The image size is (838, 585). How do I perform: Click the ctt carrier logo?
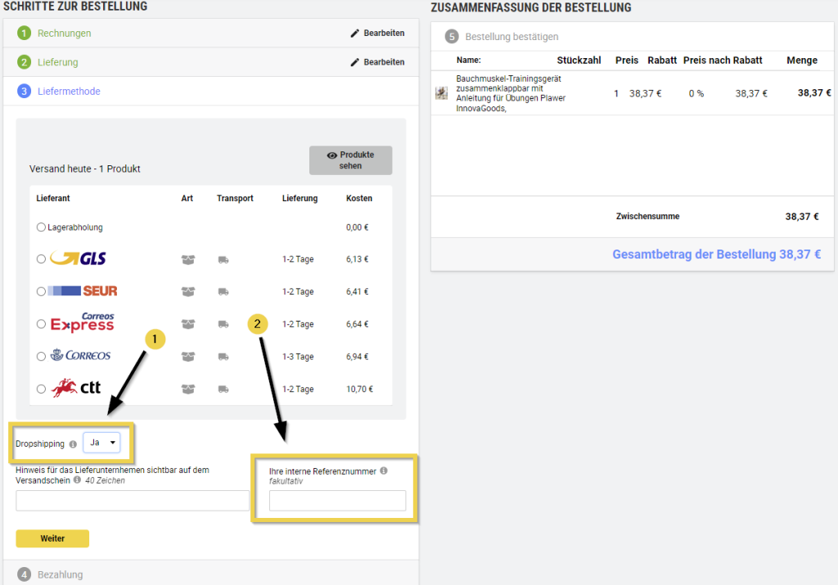76,389
